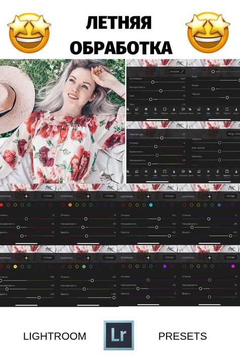Click the Контрастность slider handle

(x=161, y=91)
